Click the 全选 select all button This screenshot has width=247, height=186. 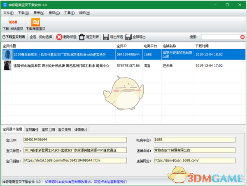click(x=33, y=37)
